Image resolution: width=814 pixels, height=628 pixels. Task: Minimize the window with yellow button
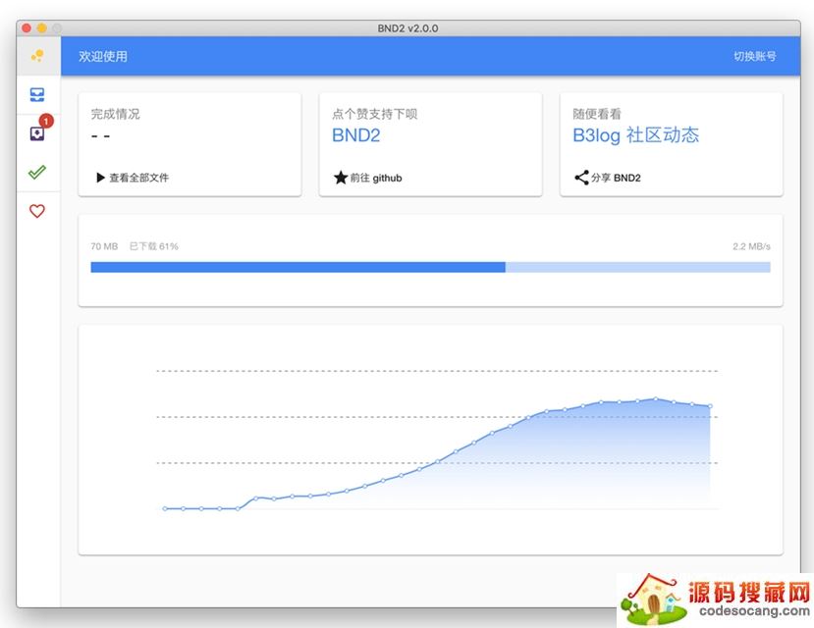coord(42,28)
